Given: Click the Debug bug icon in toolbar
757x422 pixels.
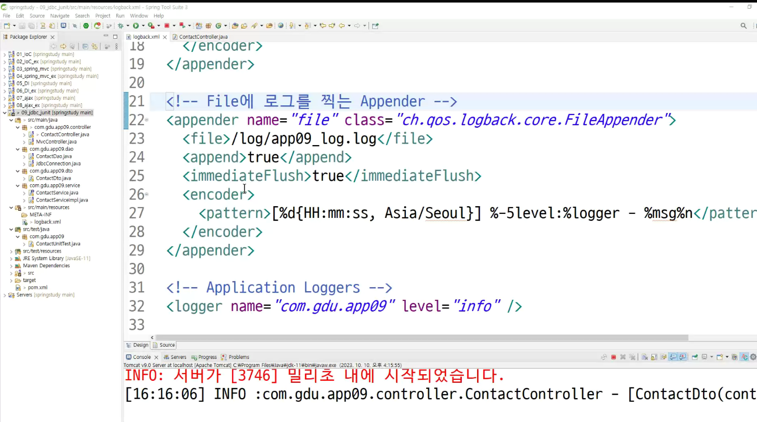Looking at the screenshot, I should 120,25.
